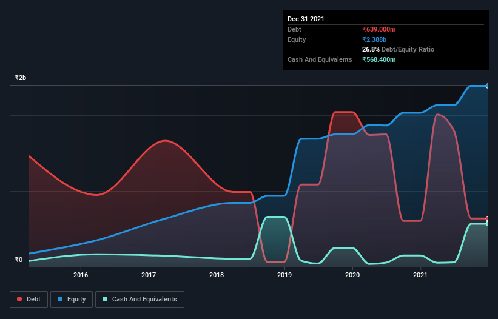Click the red Debt legend dot
The image size is (498, 319).
click(x=19, y=299)
